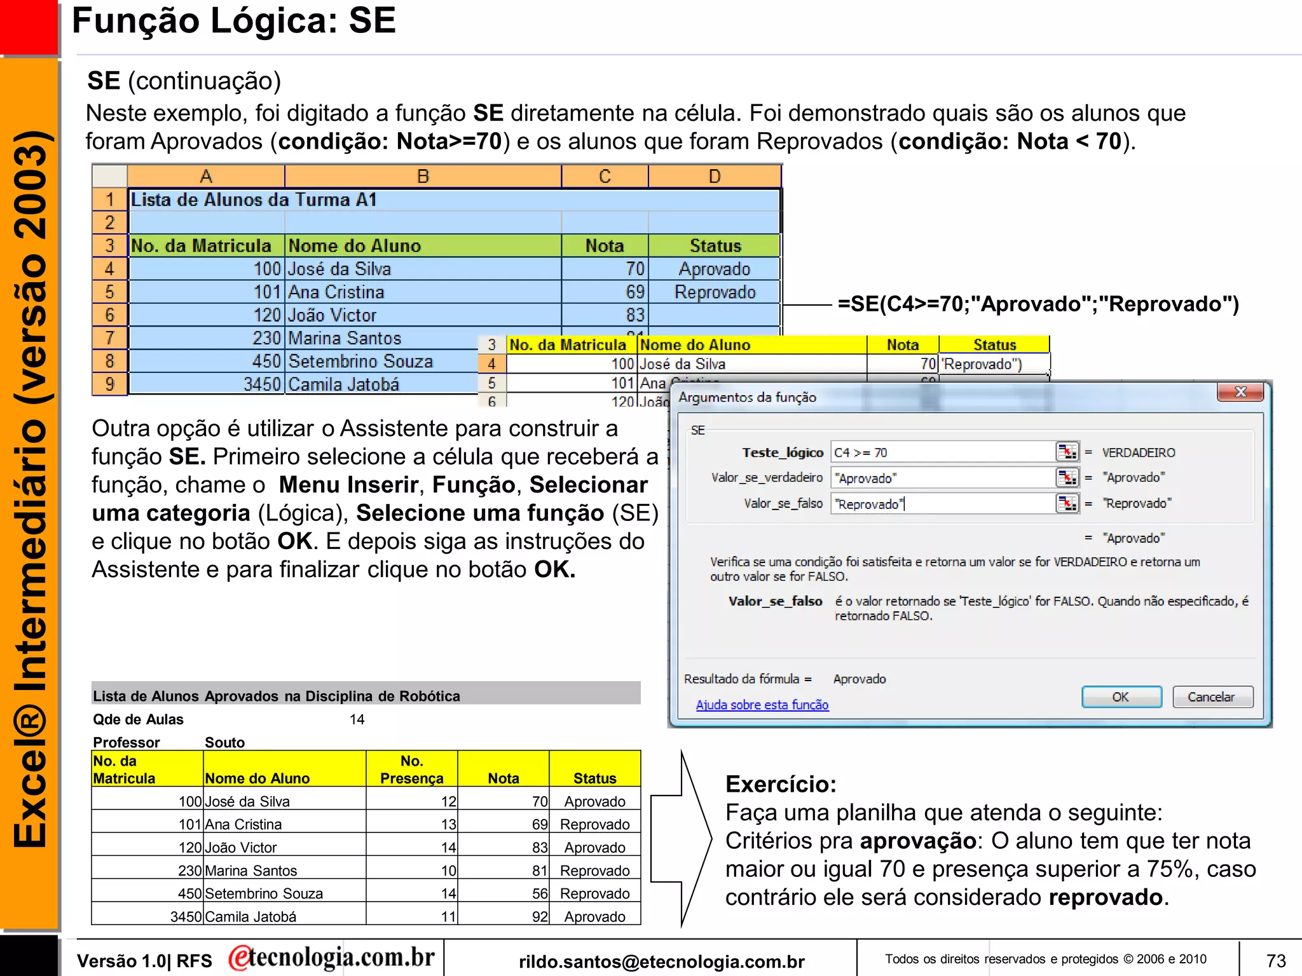
Task: Click the Valor_se_verdadeiro field containing "Aprovado"
Action: (x=943, y=477)
